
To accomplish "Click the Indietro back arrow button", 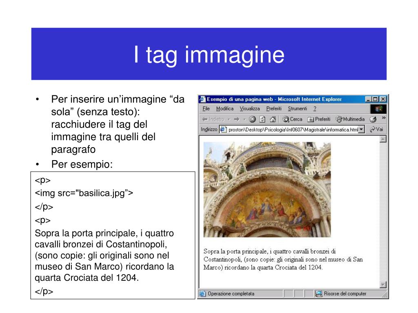I will tap(213, 119).
